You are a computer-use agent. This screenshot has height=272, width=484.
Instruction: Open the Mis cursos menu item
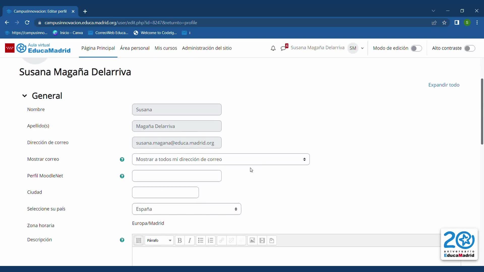pos(166,48)
